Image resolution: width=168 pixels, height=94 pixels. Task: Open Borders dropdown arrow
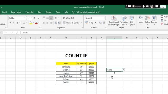pyautogui.click(x=27, y=23)
